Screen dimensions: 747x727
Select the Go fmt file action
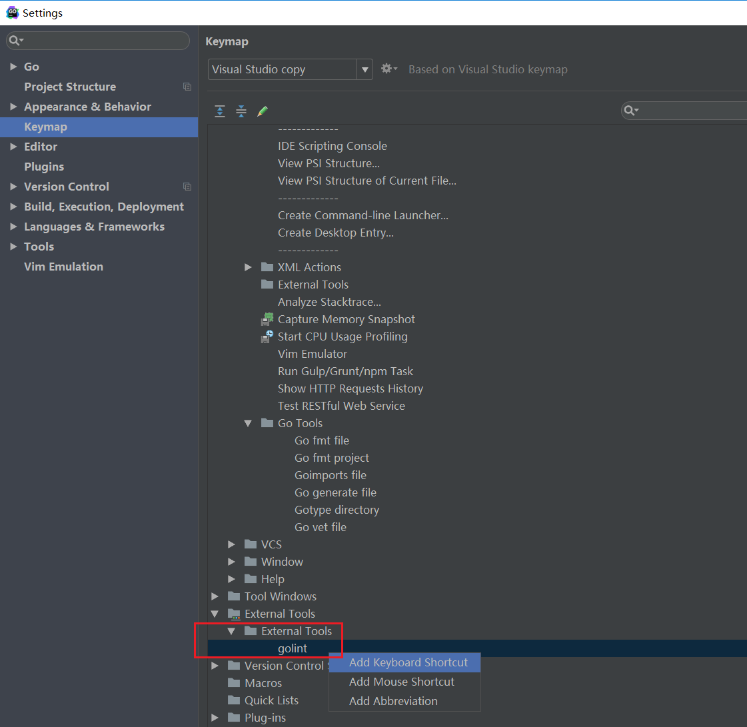pos(321,440)
